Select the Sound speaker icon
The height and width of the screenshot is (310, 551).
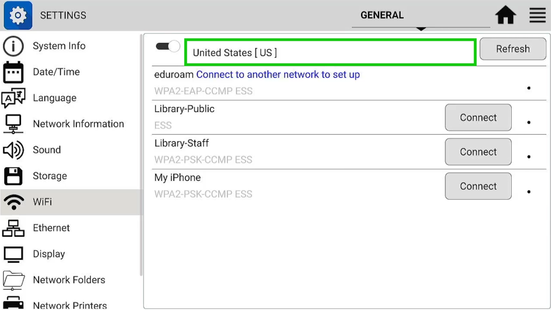(13, 150)
